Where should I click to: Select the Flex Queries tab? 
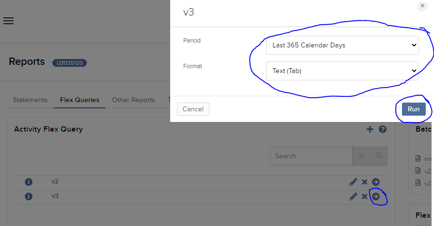coord(80,100)
